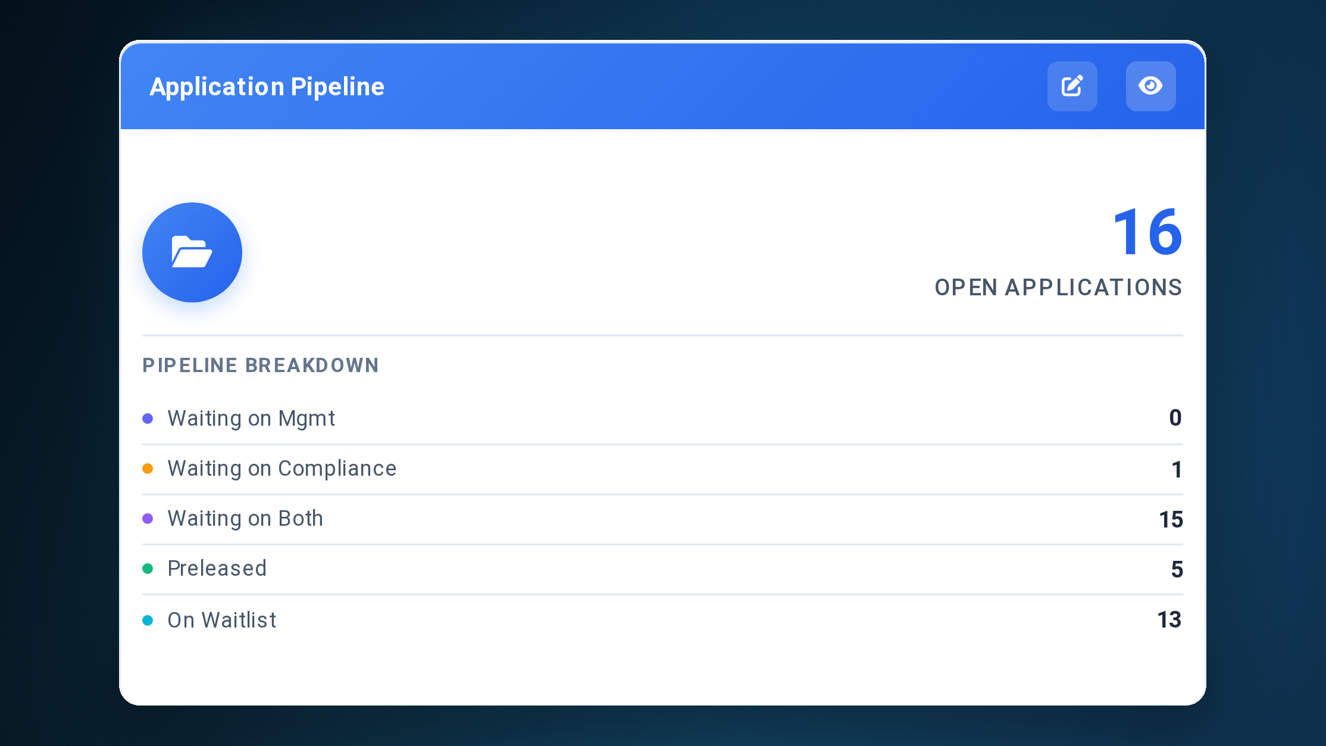
Task: Click the blue open folder icon
Action: coord(192,252)
